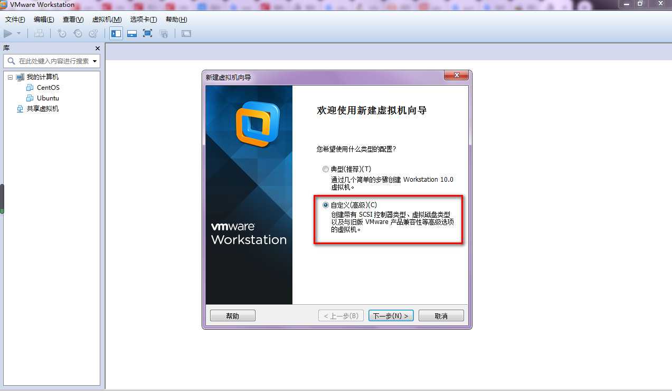
Task: Select the Ubuntu virtual machine
Action: (x=48, y=98)
